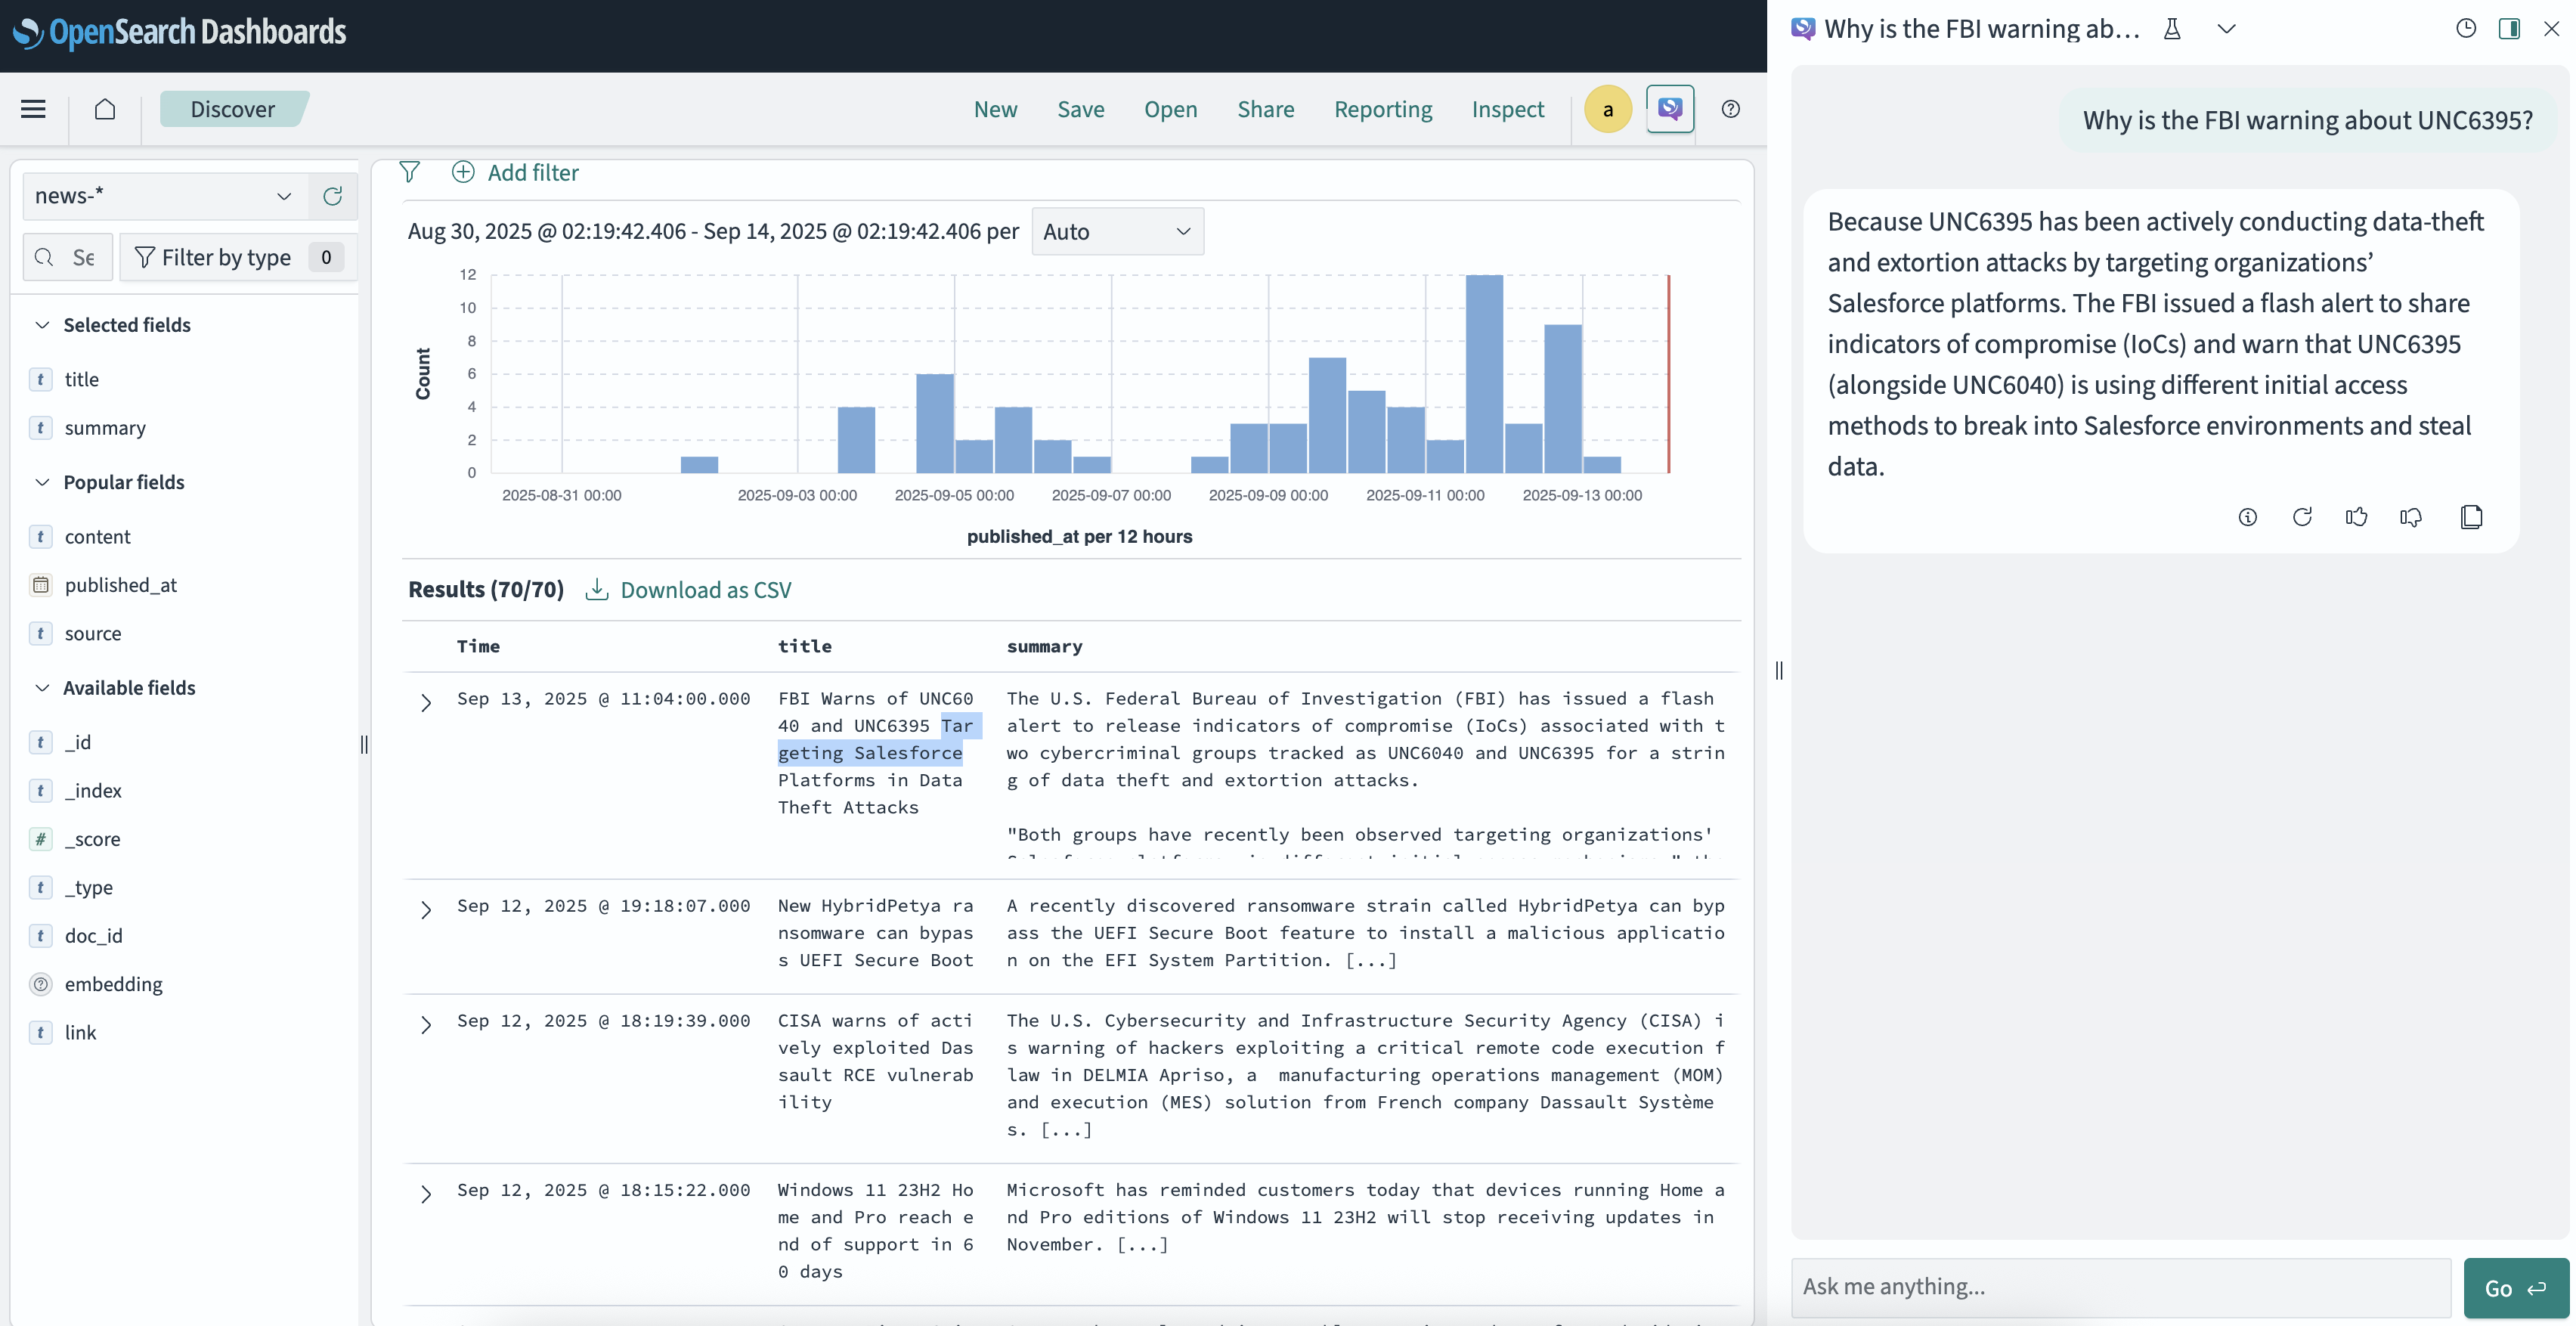2576x1326 pixels.
Task: Open the Reporting menu
Action: 1383,109
